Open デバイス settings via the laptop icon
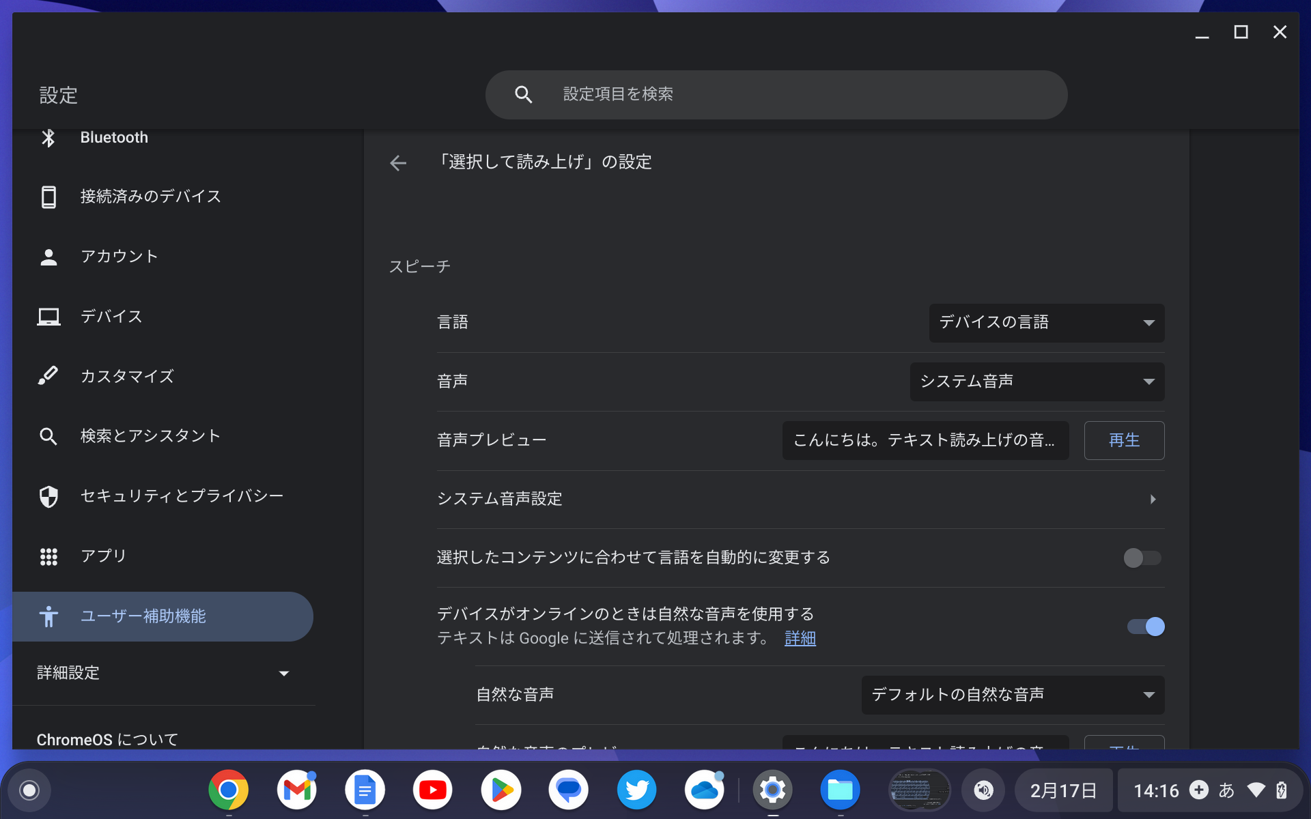 (x=111, y=316)
